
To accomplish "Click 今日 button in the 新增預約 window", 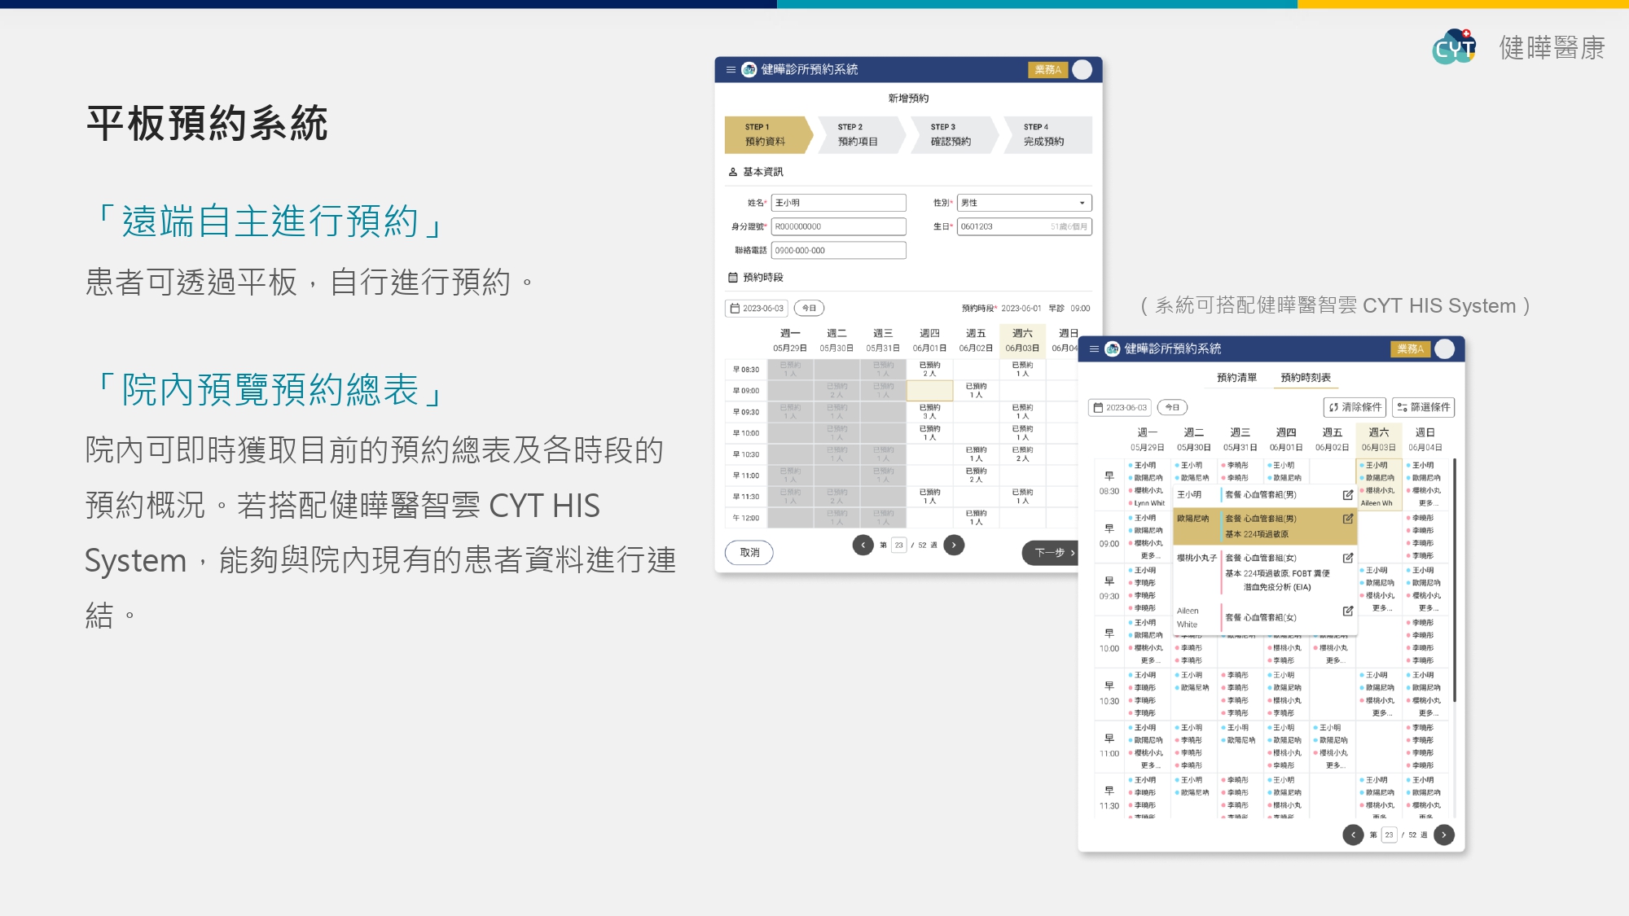I will [809, 309].
